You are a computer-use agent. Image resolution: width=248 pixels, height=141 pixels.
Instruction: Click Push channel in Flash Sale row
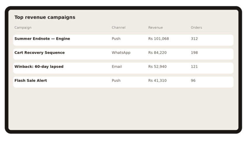116,81
